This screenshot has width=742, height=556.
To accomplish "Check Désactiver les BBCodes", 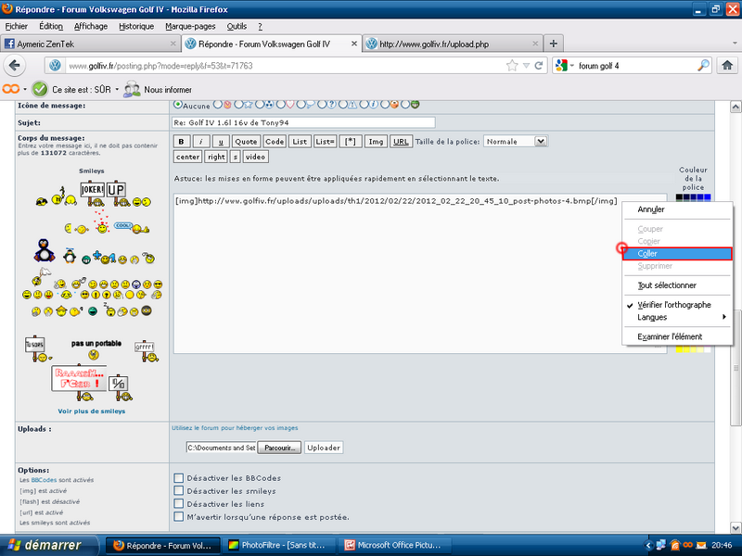I will [x=178, y=478].
